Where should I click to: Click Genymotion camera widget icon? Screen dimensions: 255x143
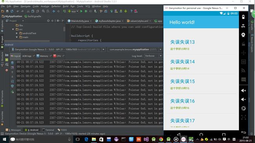coord(243,35)
